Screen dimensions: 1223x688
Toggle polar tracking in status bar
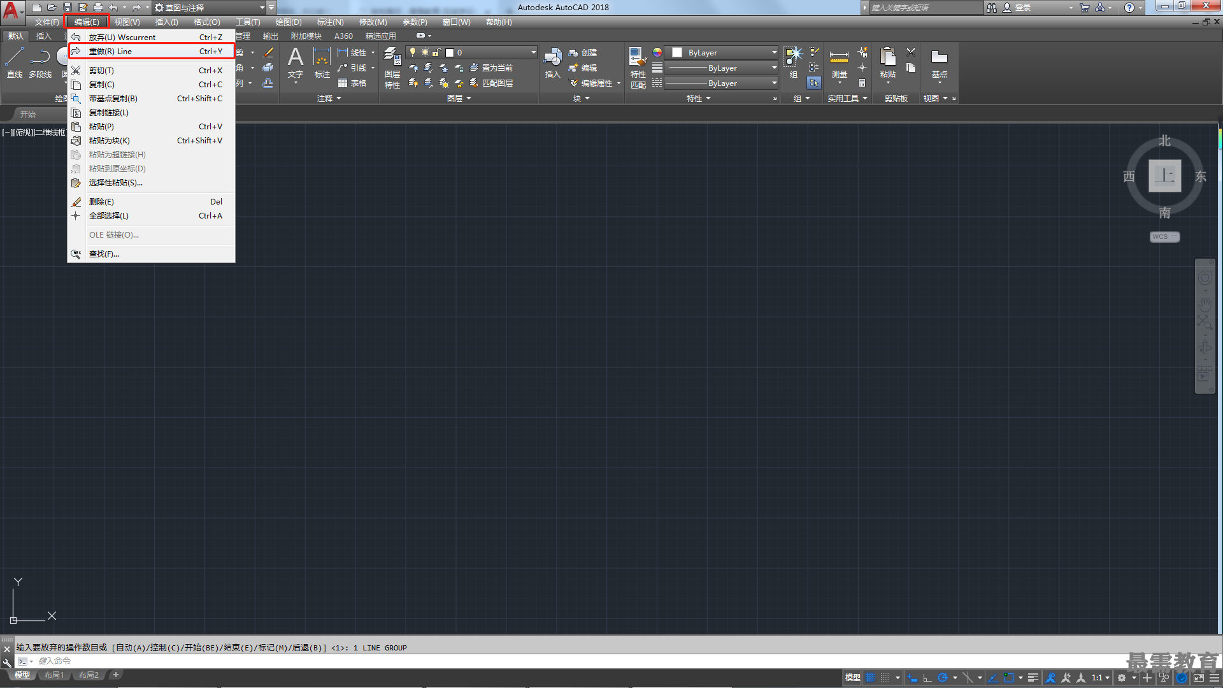click(943, 678)
